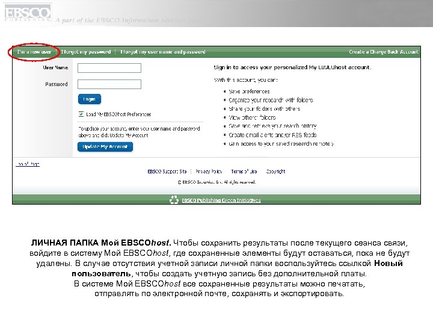Select the 'To update your account' instruction text

coord(139,132)
